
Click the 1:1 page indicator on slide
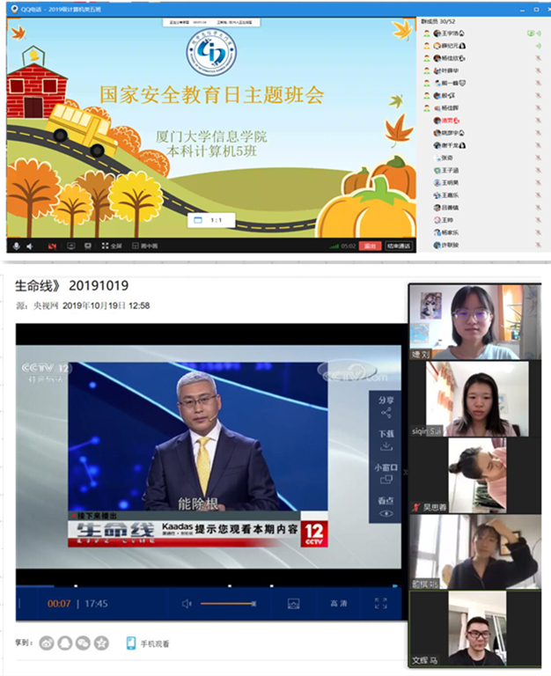point(215,219)
